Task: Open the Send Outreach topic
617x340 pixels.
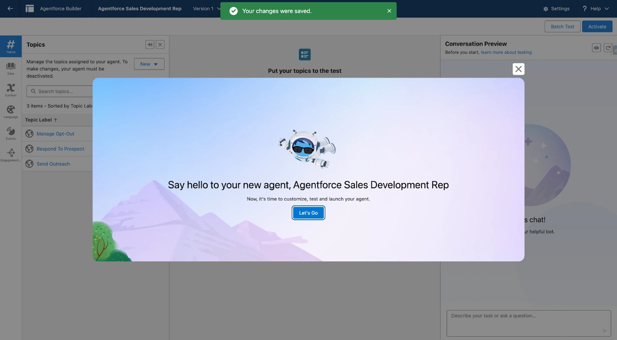Action: 53,164
